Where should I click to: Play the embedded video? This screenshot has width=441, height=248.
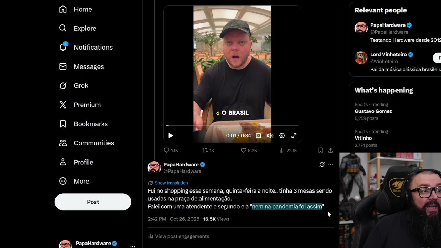click(171, 136)
